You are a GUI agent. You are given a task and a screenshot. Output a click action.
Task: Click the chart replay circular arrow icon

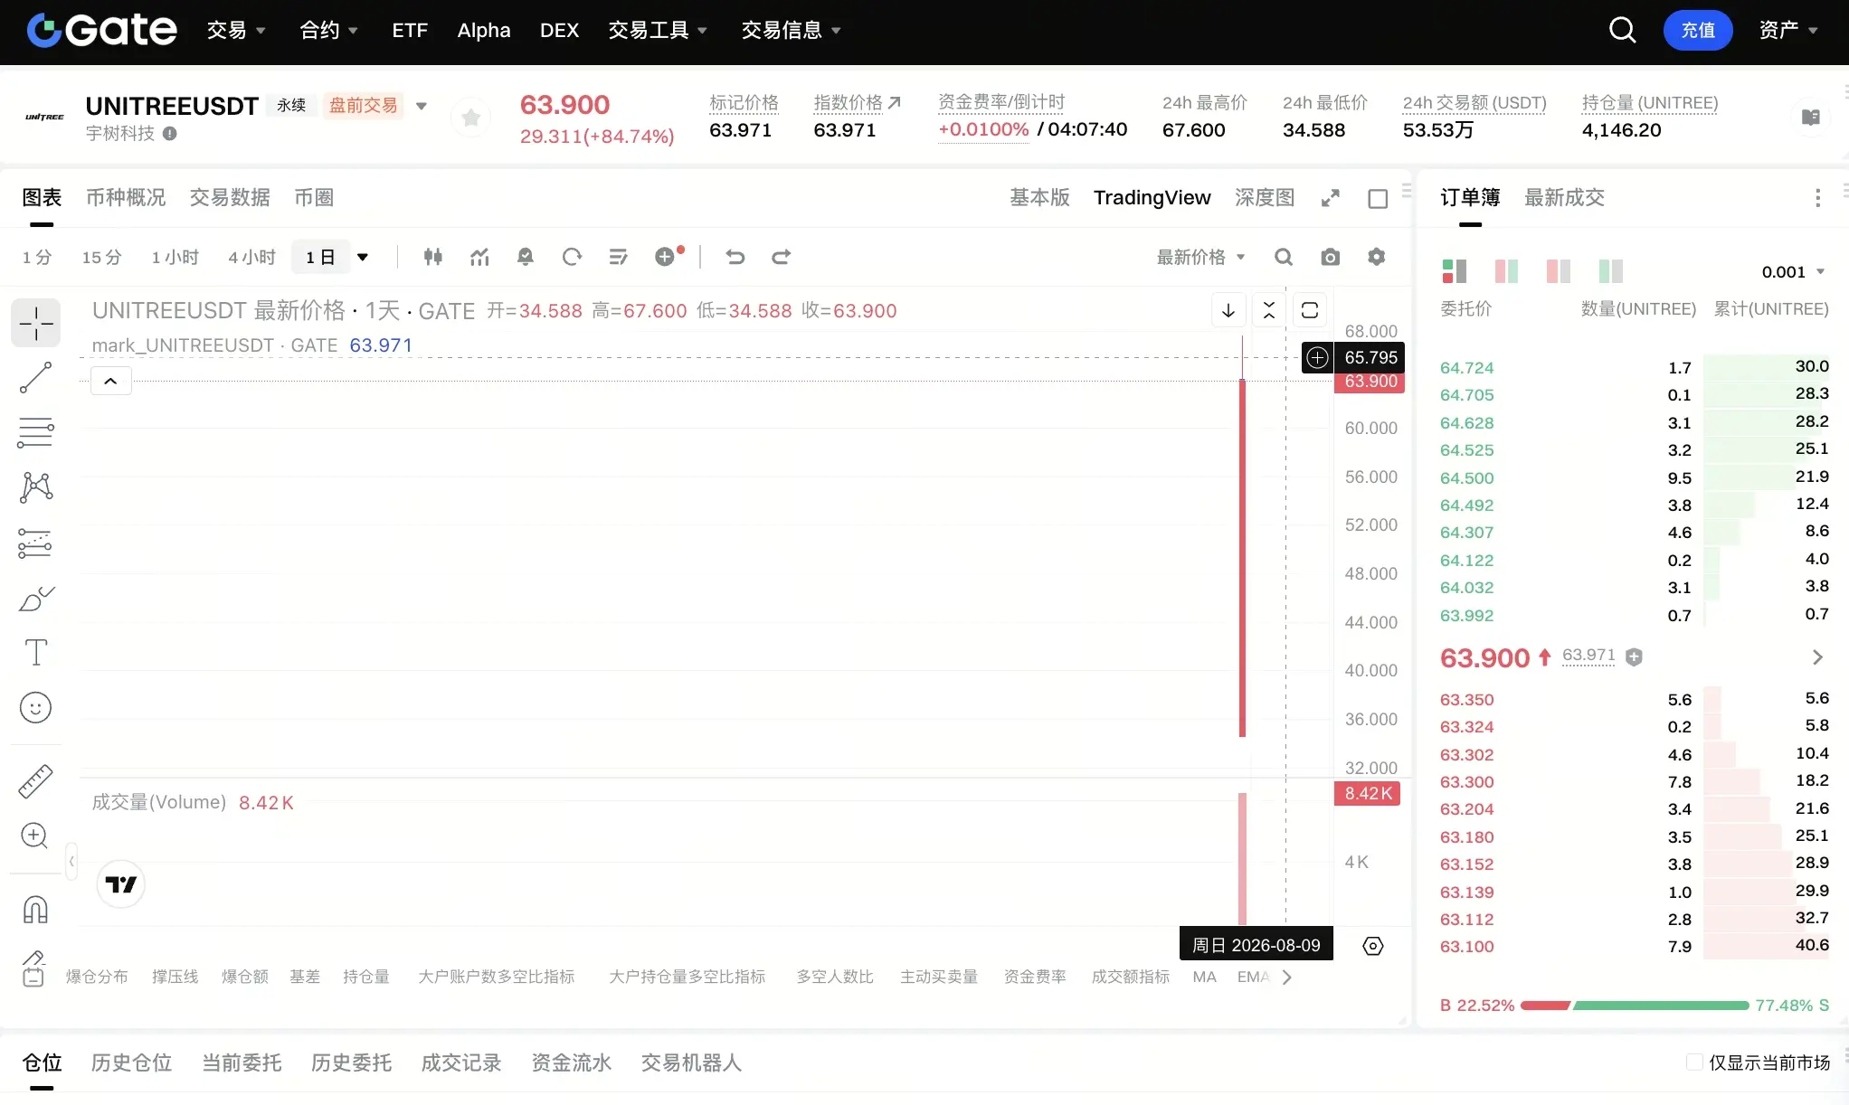click(x=572, y=257)
